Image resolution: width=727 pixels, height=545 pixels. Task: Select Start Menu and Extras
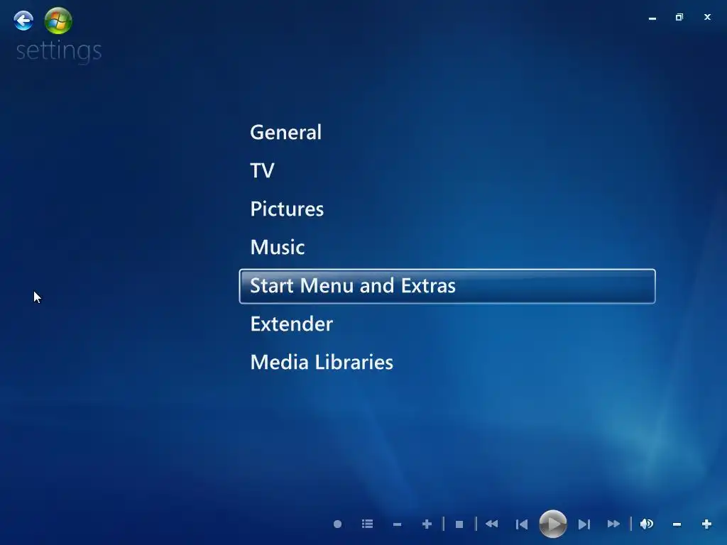coord(447,286)
